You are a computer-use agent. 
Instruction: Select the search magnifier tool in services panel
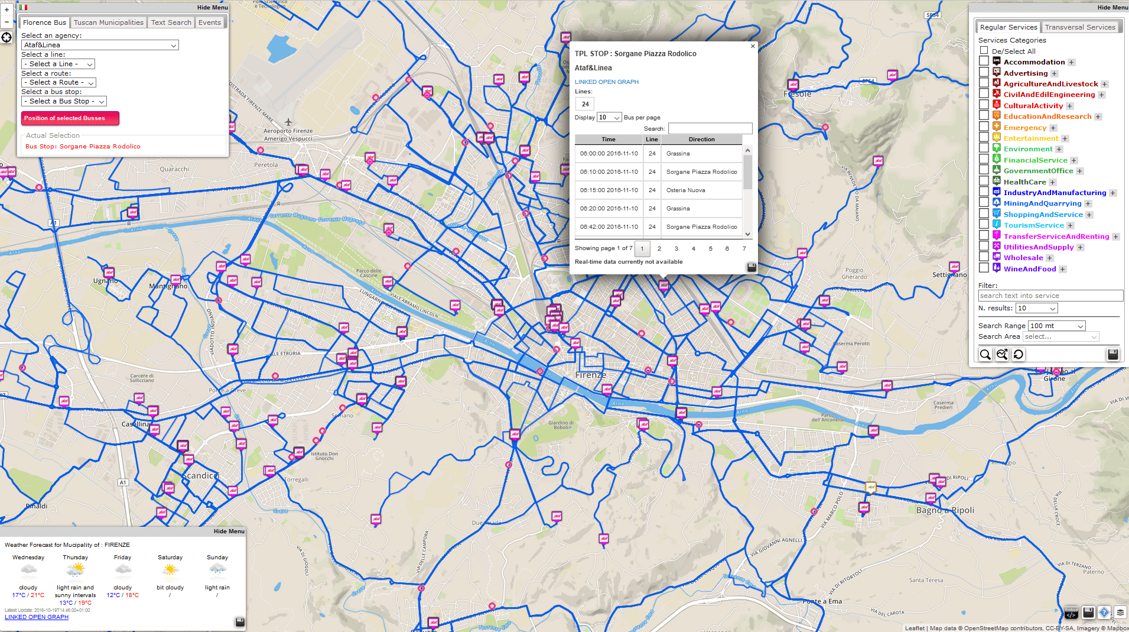coord(985,354)
